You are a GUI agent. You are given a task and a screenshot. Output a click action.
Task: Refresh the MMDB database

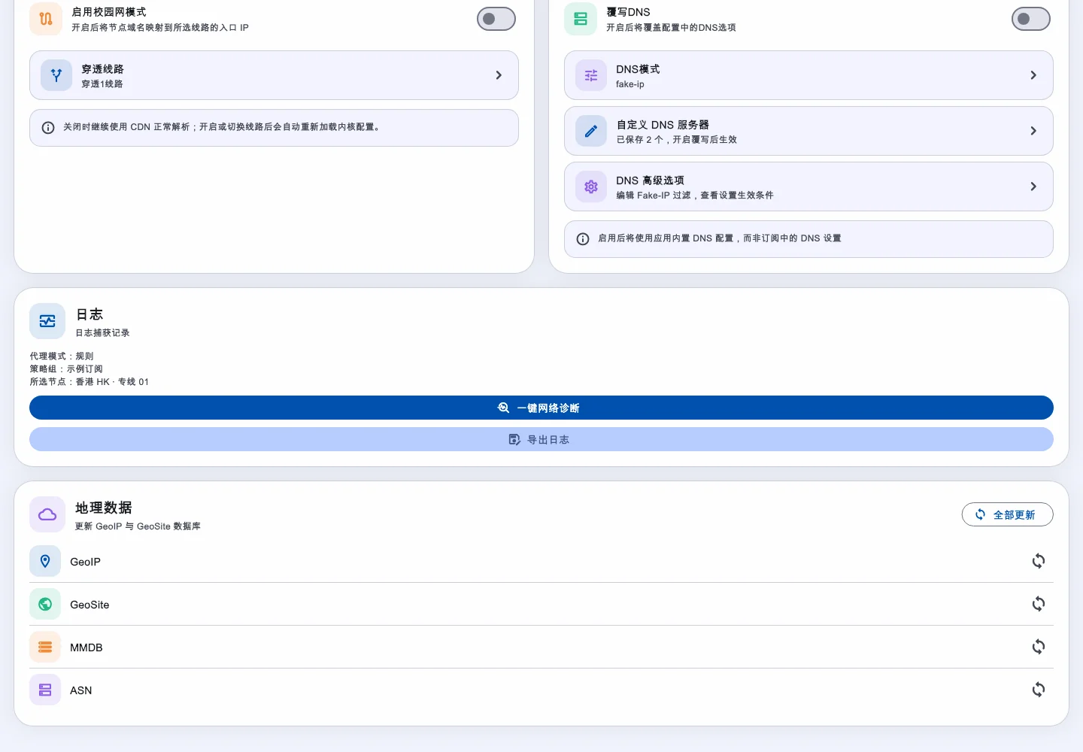1039,647
